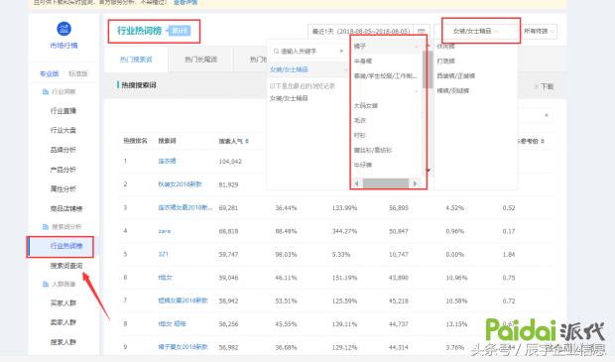Open 买家人群 in the sidebar
Image resolution: width=615 pixels, height=362 pixels.
[x=63, y=302]
